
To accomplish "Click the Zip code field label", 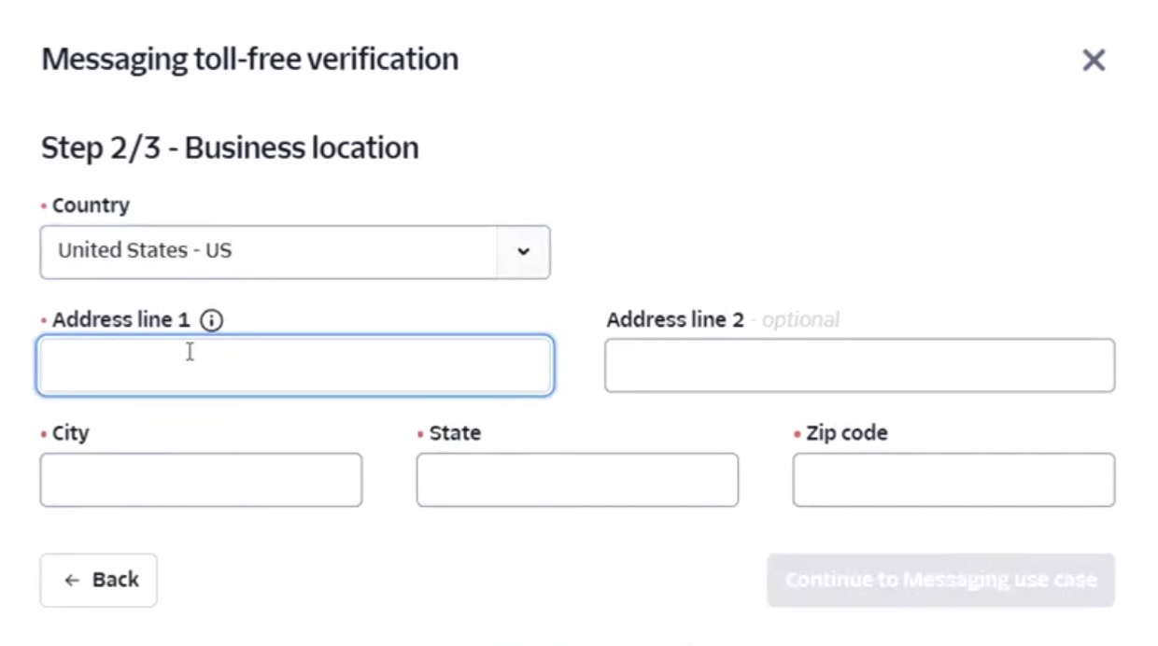I will (846, 433).
